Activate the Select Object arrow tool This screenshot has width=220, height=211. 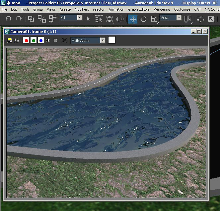pos(89,19)
